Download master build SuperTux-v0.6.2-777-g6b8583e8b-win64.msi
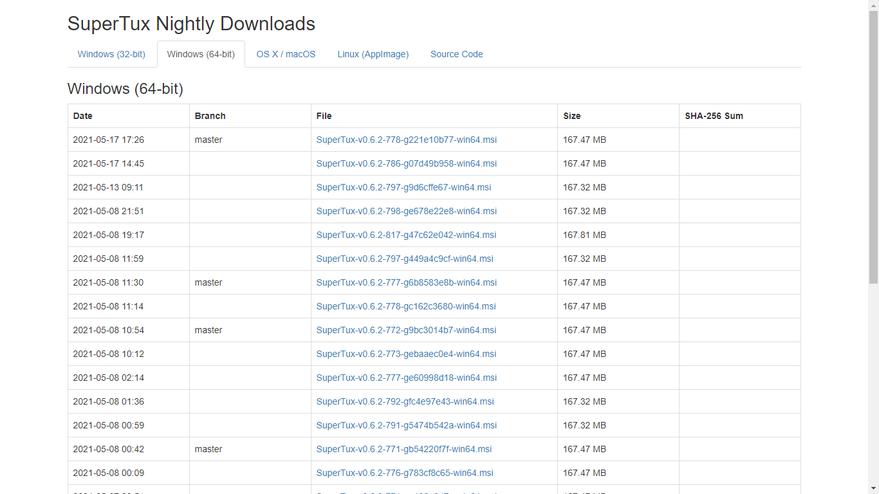 coord(406,282)
